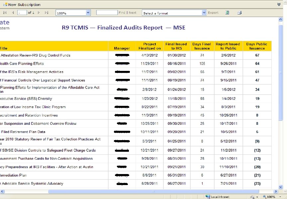This screenshot has width=287, height=199.
Task: Select the Report Issued to Public header
Action: (x=228, y=46)
